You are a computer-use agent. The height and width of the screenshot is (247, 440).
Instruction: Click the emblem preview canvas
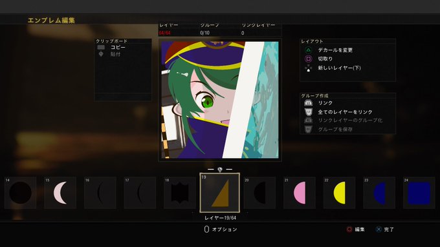[220, 100]
